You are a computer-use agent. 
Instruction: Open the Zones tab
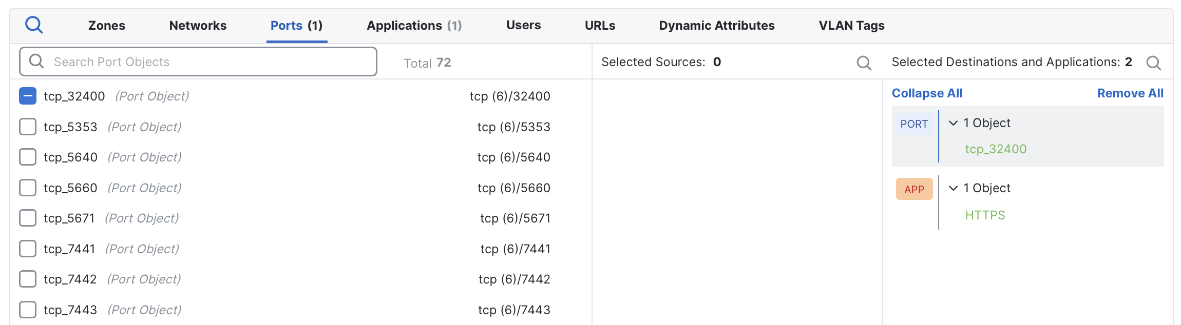[107, 26]
